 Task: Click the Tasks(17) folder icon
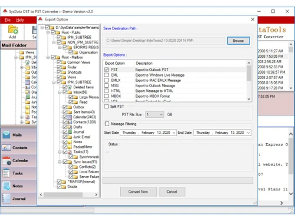point(70,152)
